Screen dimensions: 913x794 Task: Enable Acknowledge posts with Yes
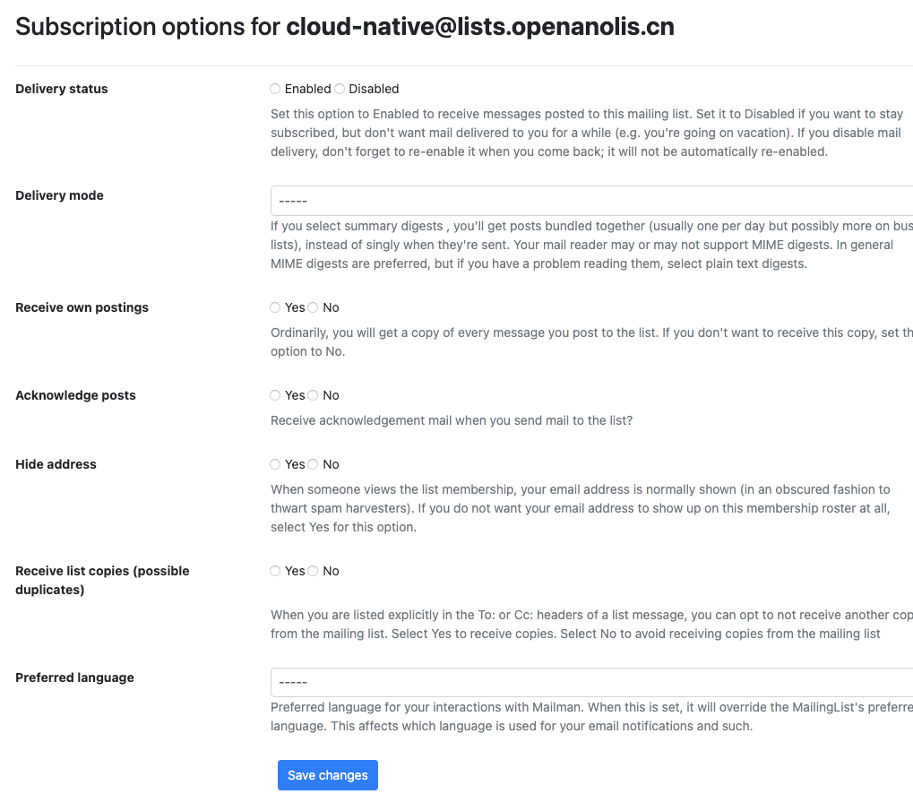coord(275,395)
